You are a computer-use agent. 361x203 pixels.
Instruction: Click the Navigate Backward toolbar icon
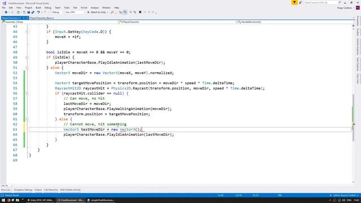[x=6, y=12]
